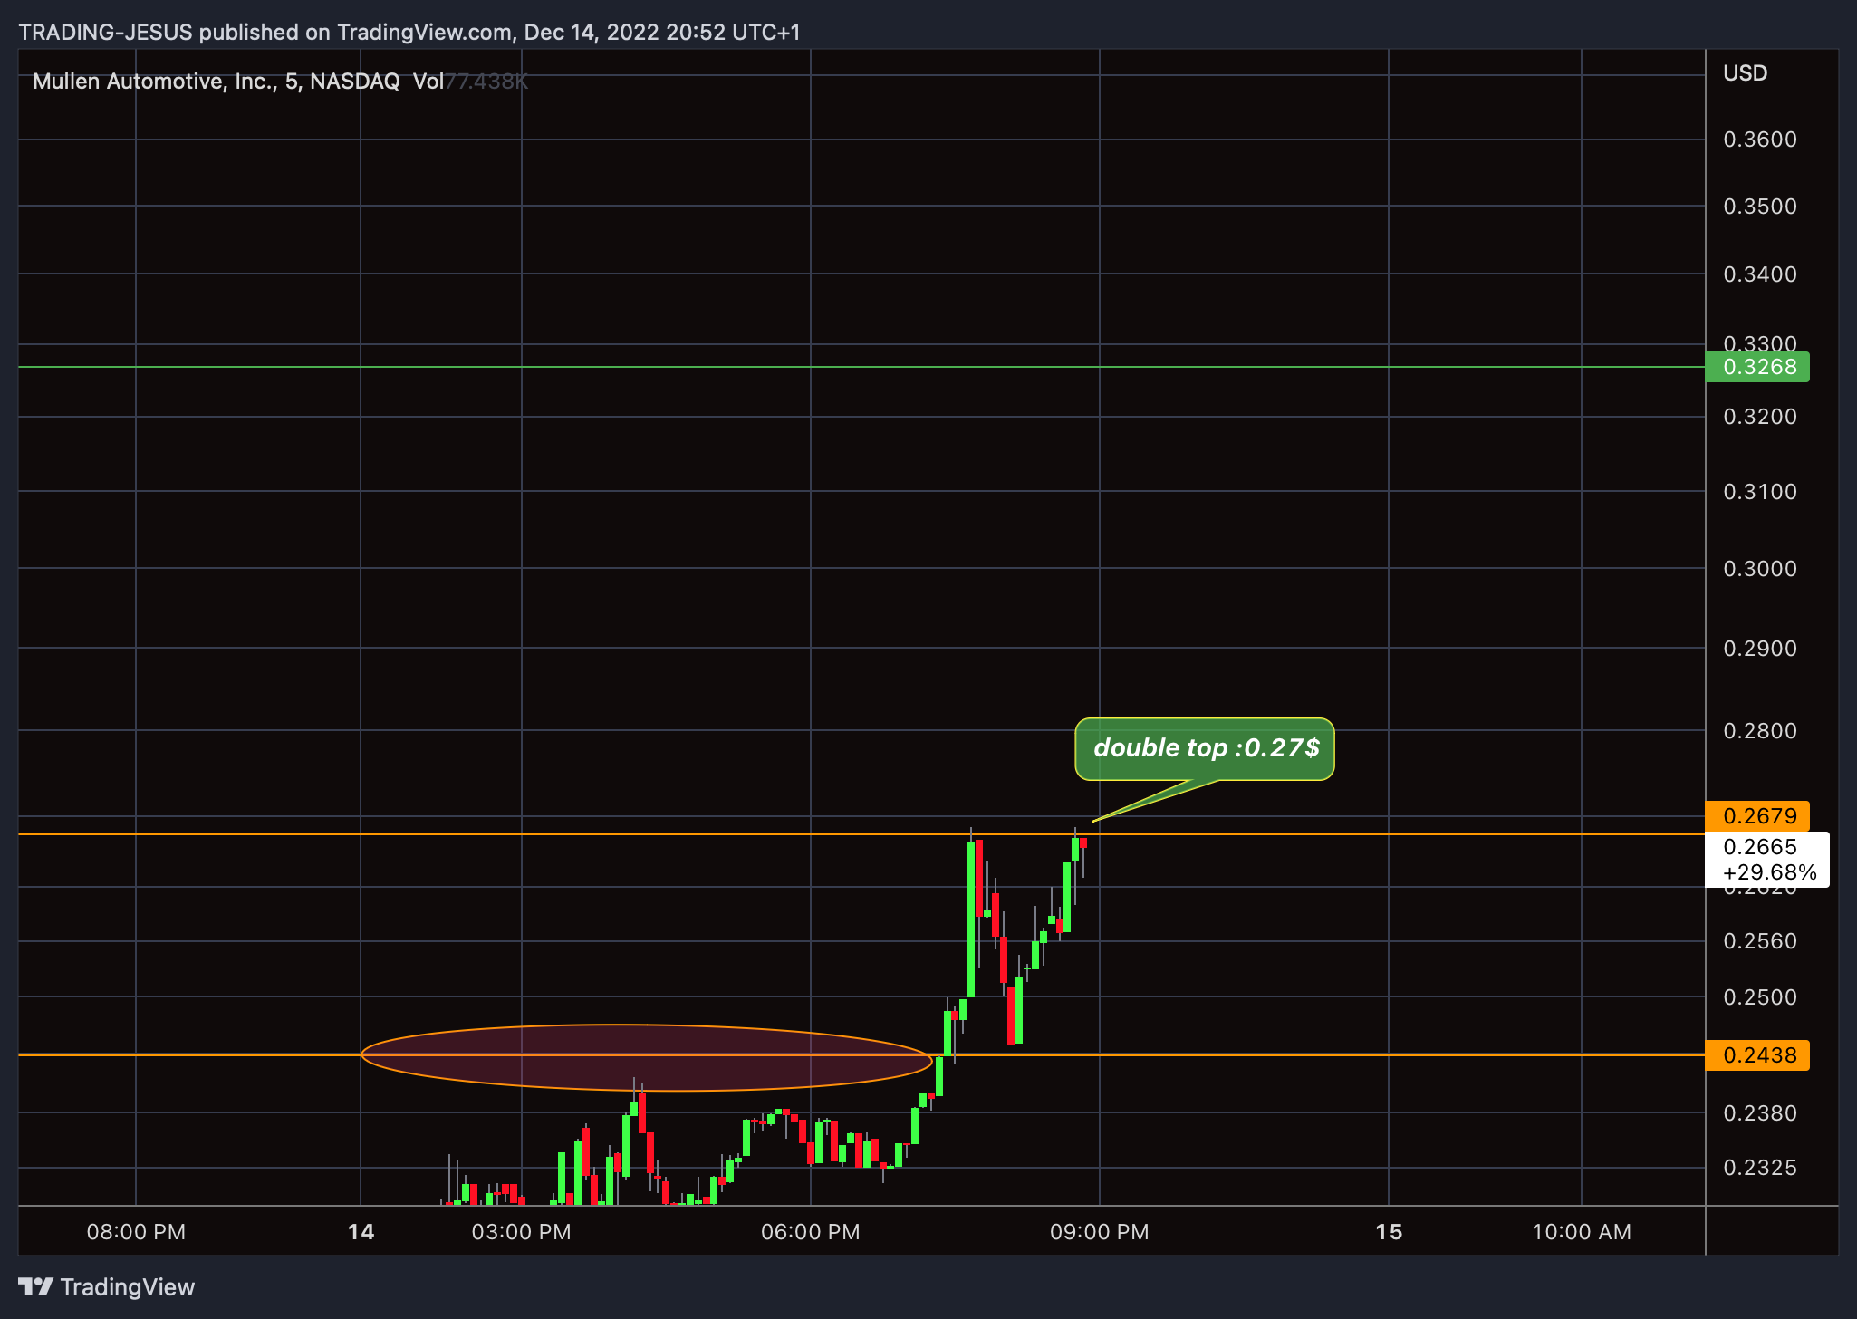Click the 08:00 PM time axis label
The width and height of the screenshot is (1857, 1319).
click(136, 1232)
